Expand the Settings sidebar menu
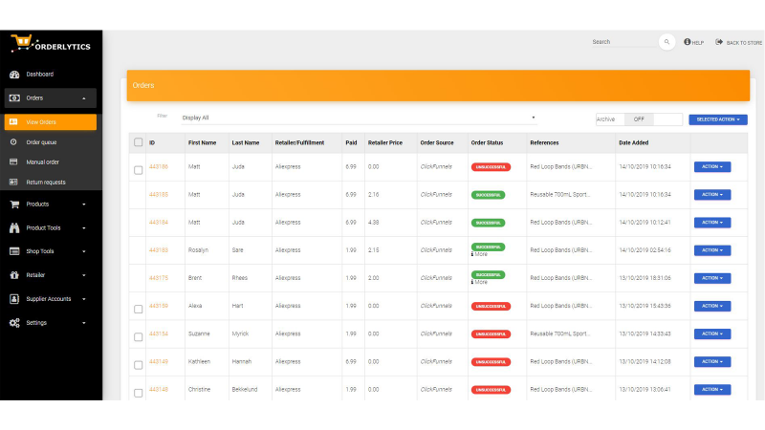The image size is (765, 430). point(84,323)
